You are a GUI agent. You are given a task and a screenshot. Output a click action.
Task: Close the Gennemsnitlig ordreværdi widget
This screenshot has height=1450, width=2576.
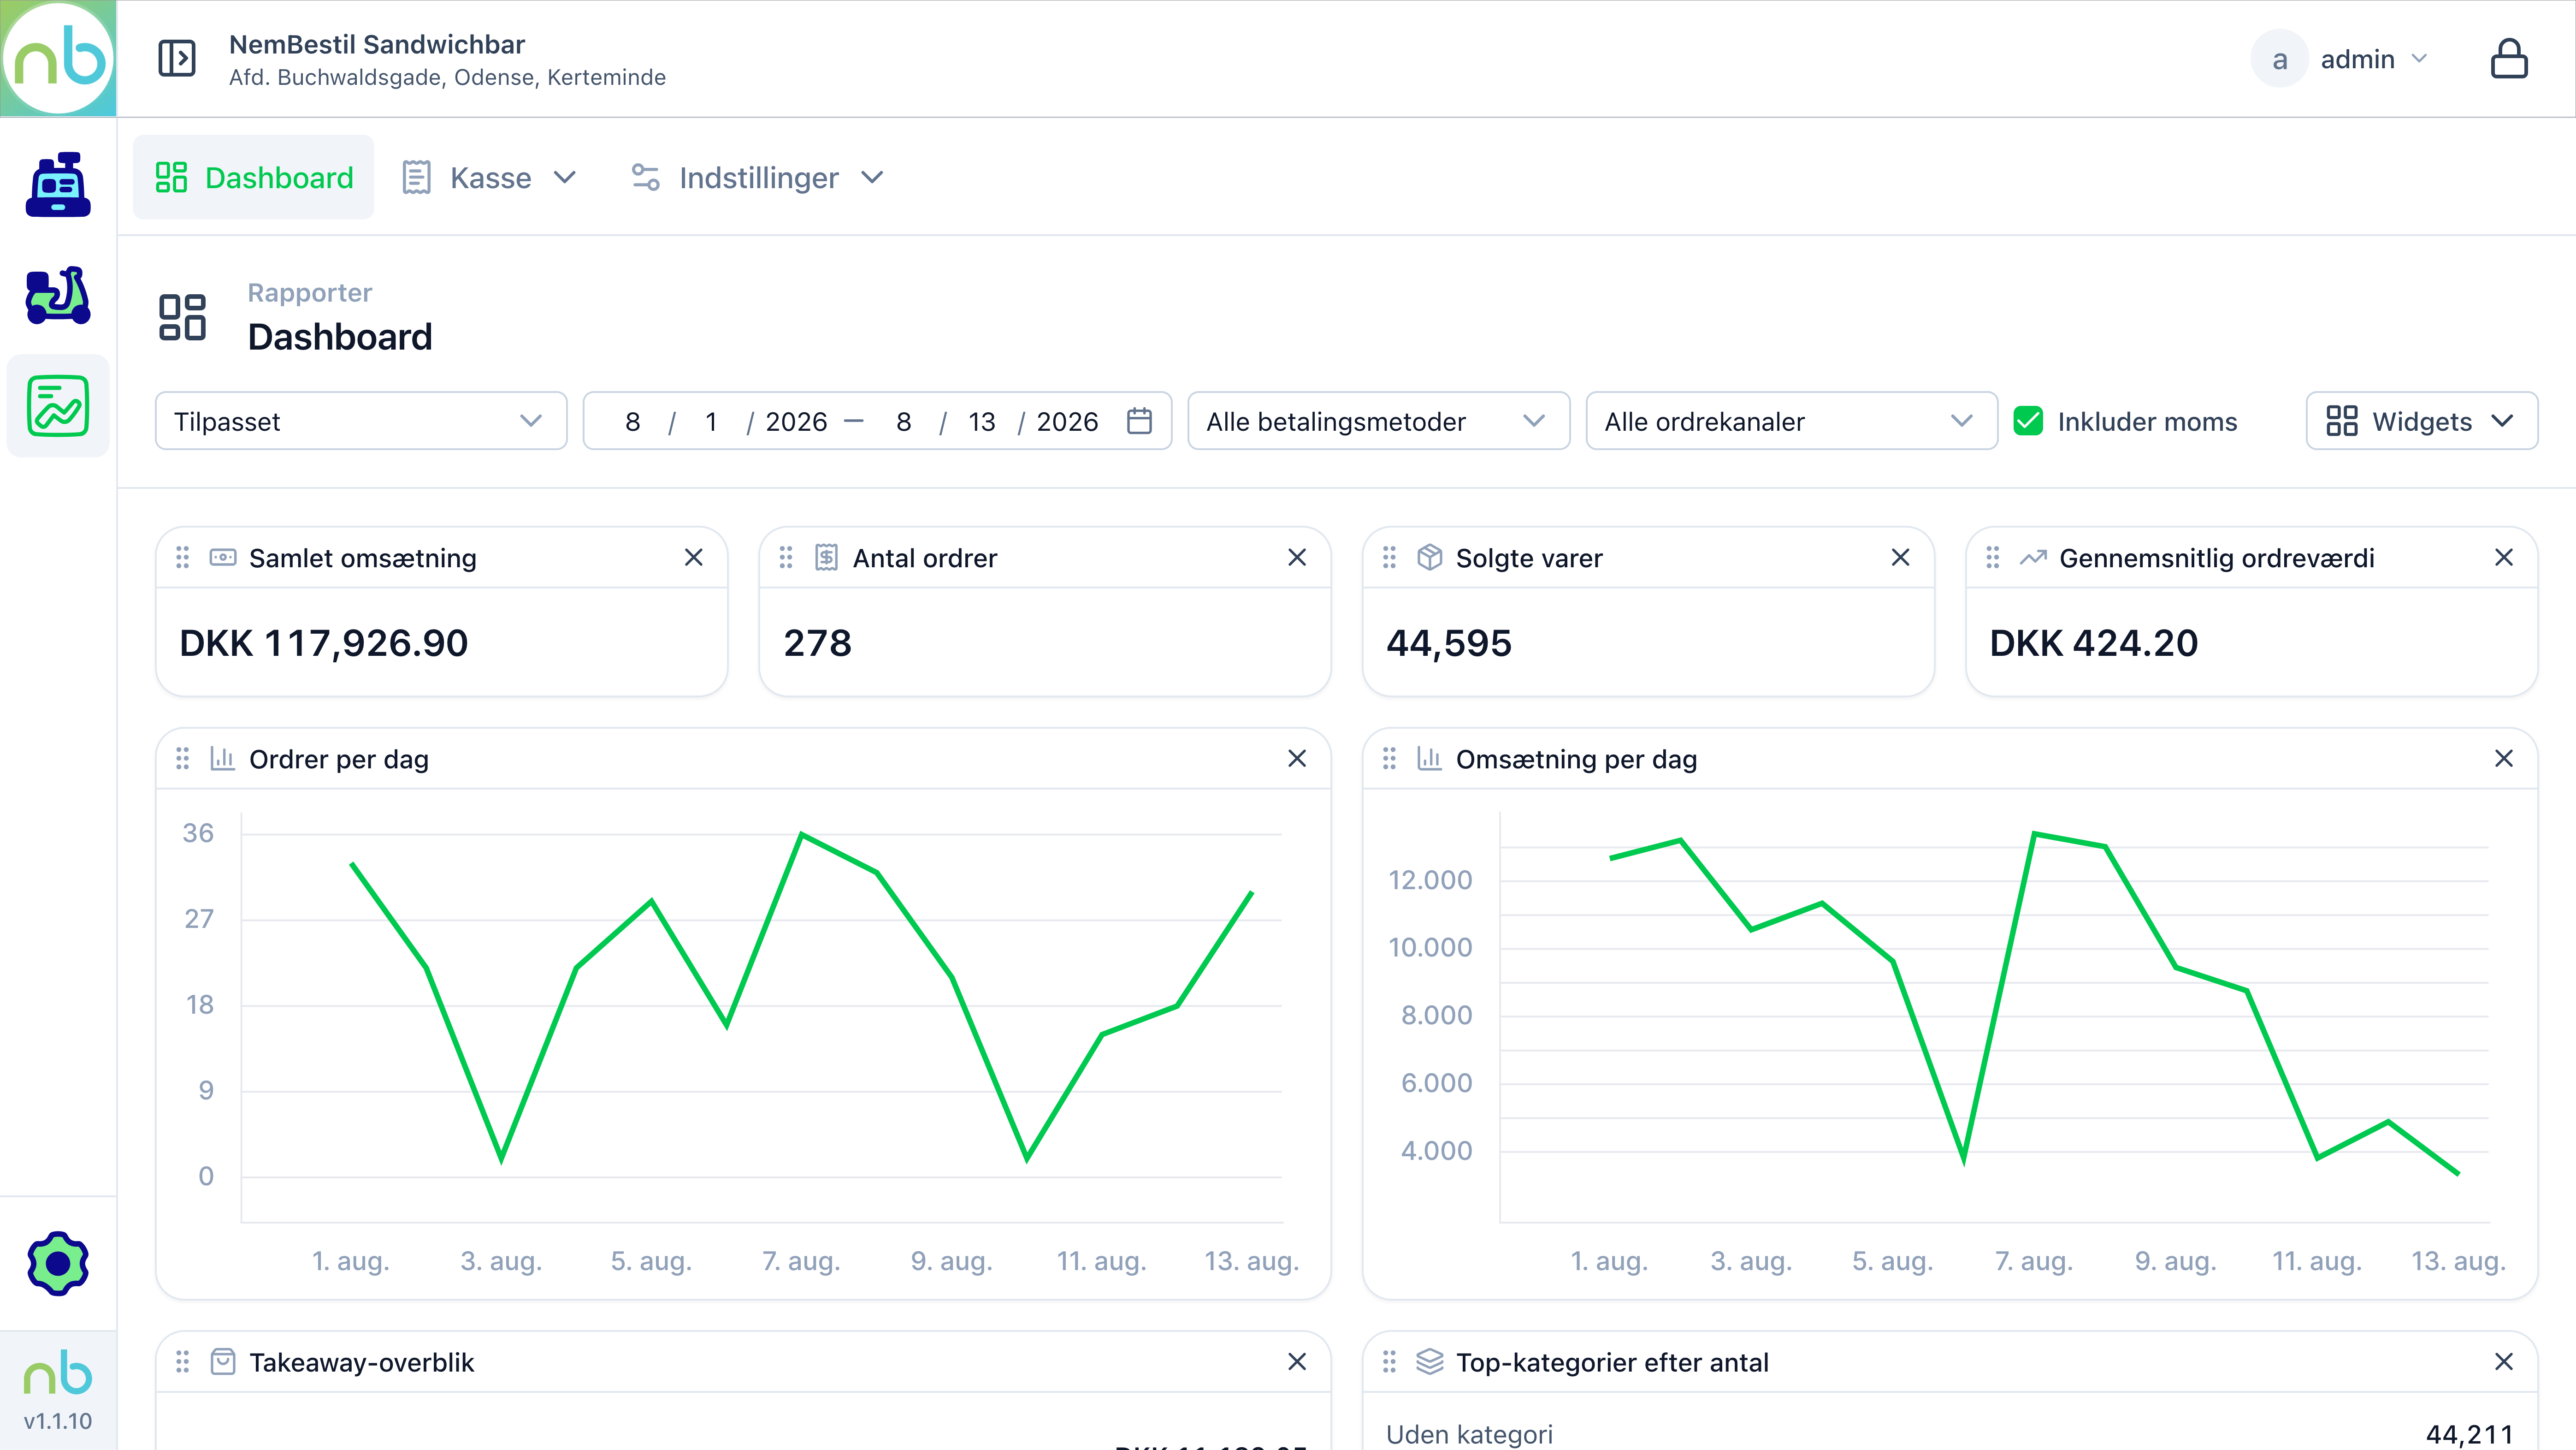(x=2503, y=558)
